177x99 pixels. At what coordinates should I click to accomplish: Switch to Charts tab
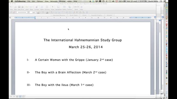84,15
